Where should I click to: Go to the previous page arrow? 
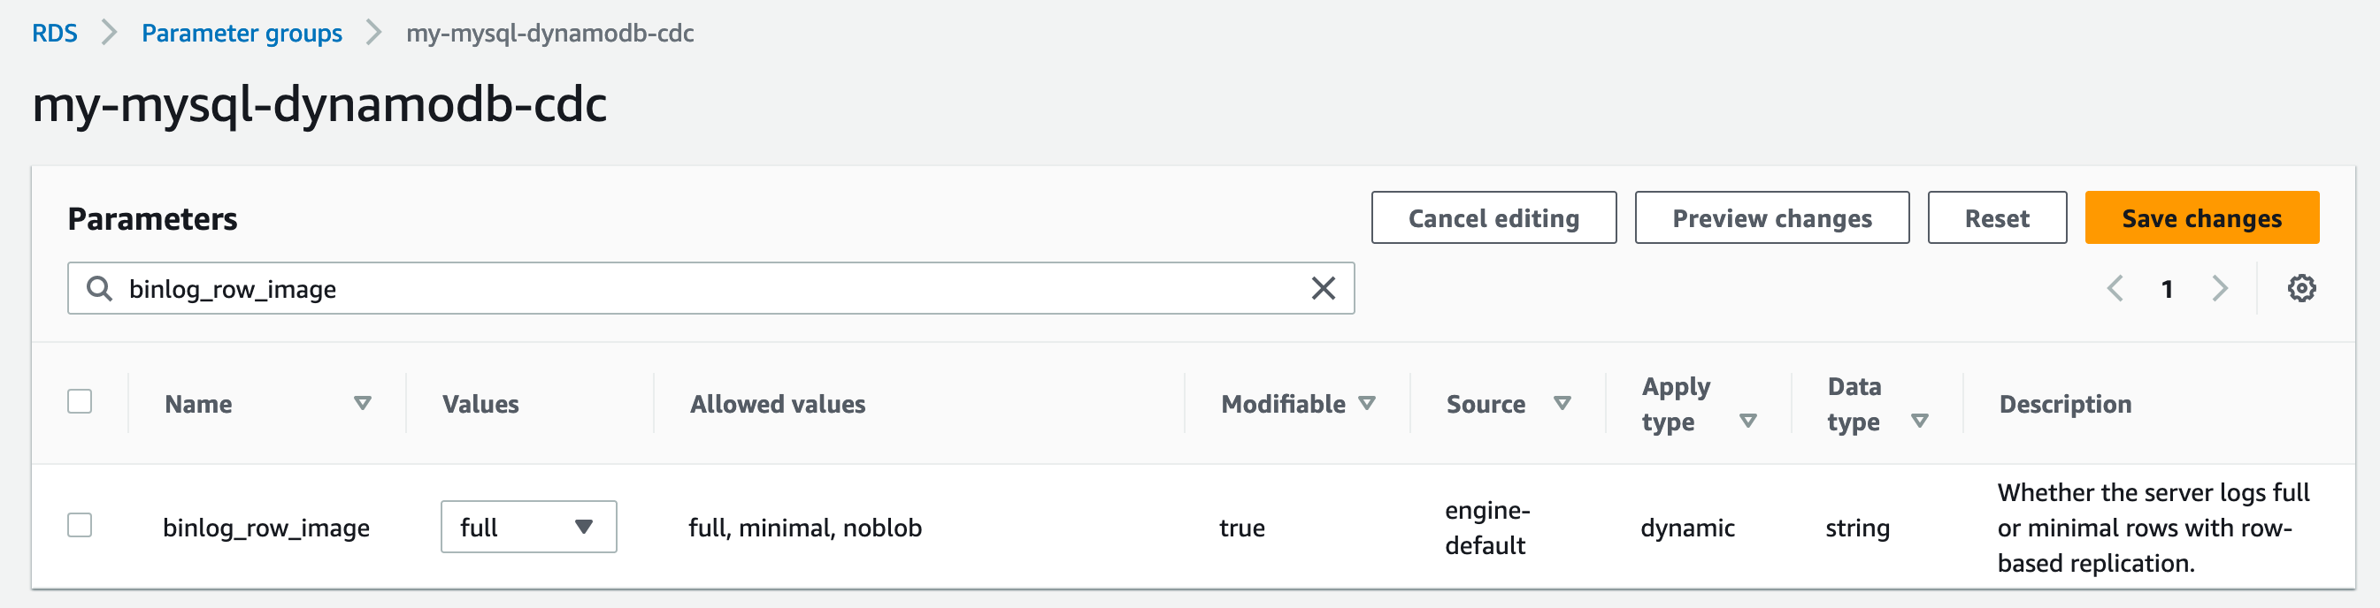(2115, 289)
